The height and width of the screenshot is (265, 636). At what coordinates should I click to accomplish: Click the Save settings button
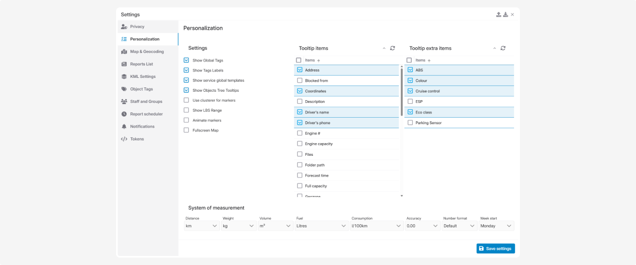click(x=496, y=249)
